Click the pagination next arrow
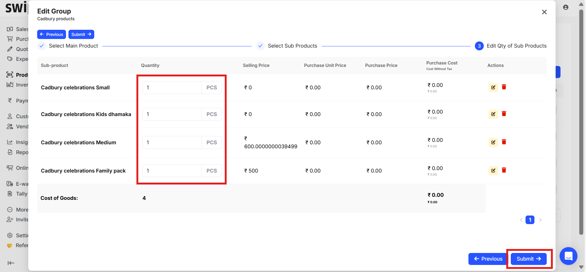 click(540, 220)
